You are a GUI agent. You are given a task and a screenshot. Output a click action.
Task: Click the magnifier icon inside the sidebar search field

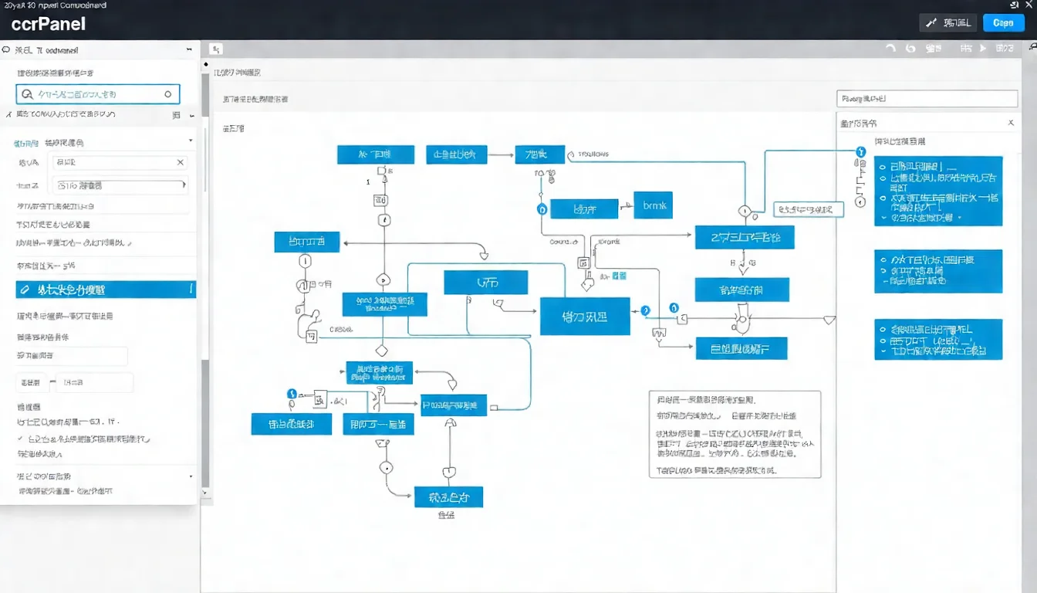25,93
